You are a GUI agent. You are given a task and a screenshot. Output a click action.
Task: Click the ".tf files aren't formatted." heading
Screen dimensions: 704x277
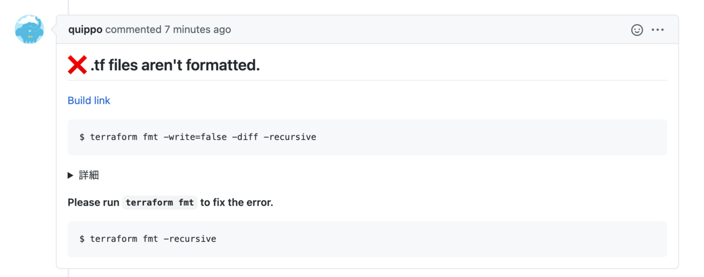[175, 65]
